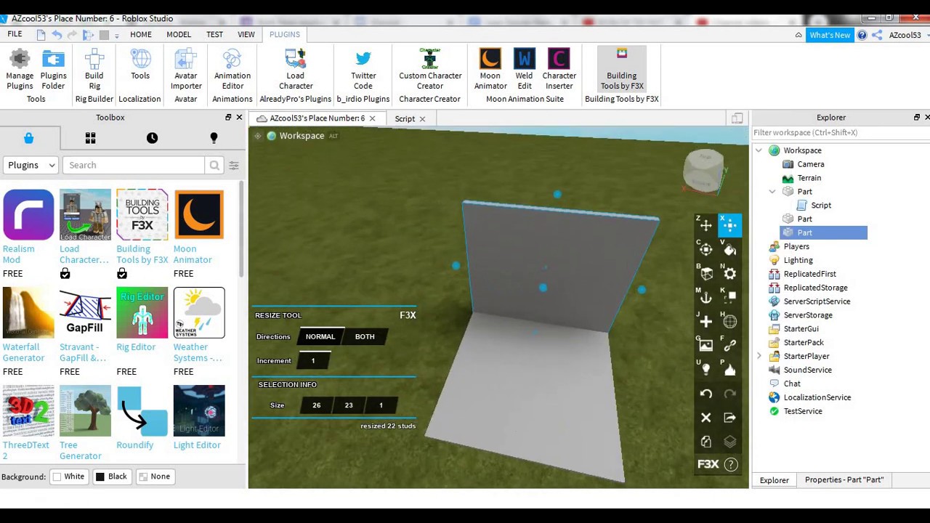Select the F3X Mesh globe tool
This screenshot has height=523, width=930.
(x=730, y=322)
